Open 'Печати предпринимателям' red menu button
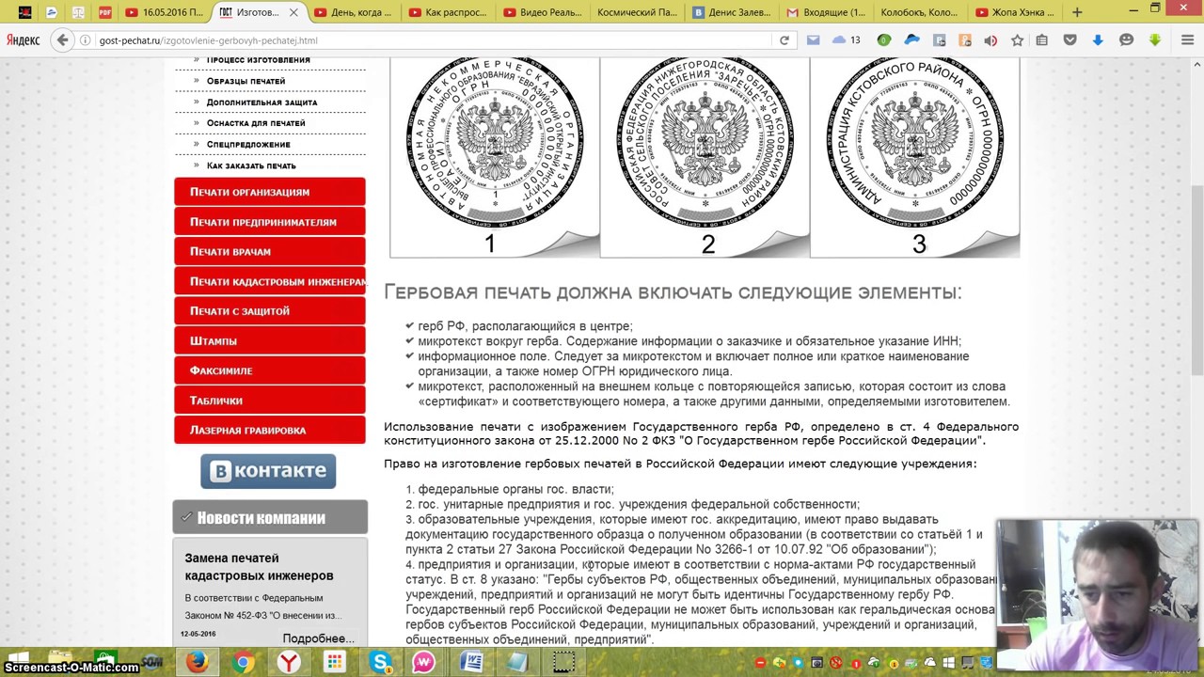Viewport: 1204px width, 677px height. tap(270, 222)
